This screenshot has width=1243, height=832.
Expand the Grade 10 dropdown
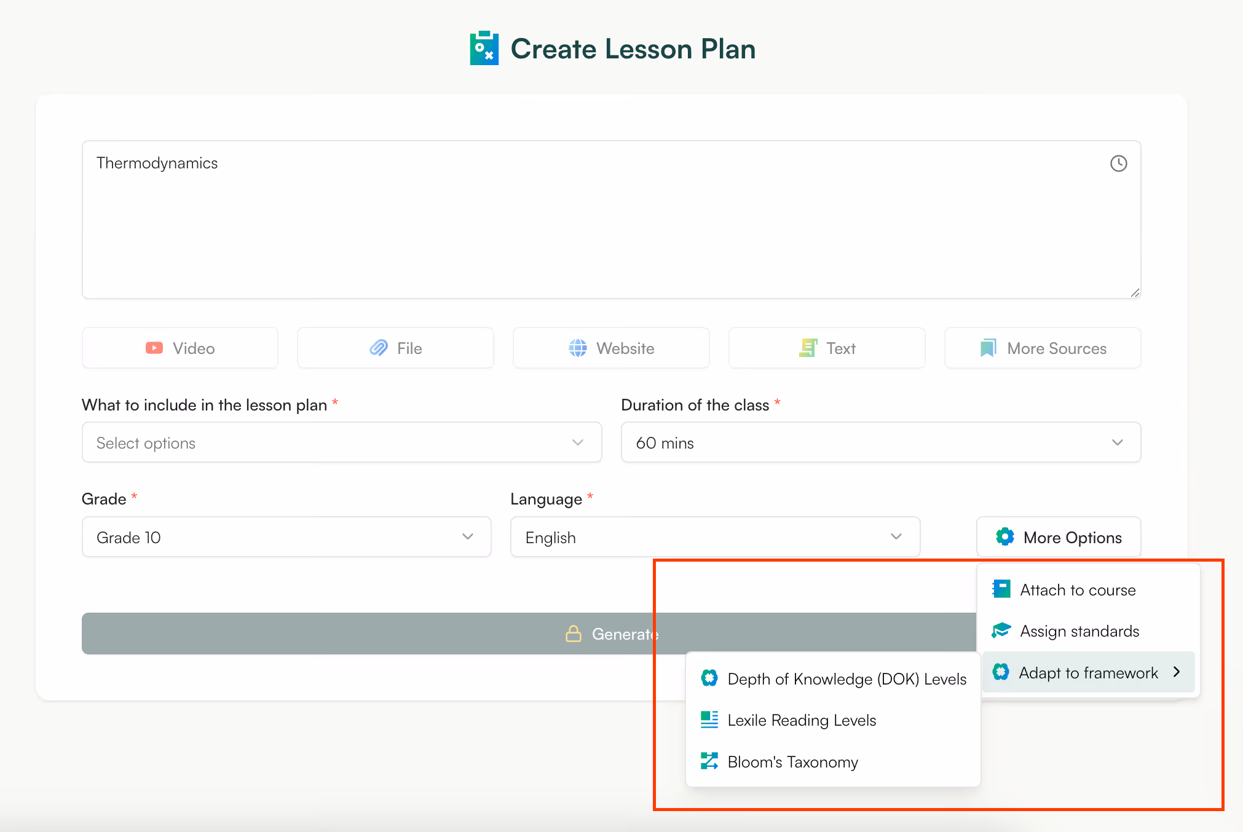pos(286,536)
